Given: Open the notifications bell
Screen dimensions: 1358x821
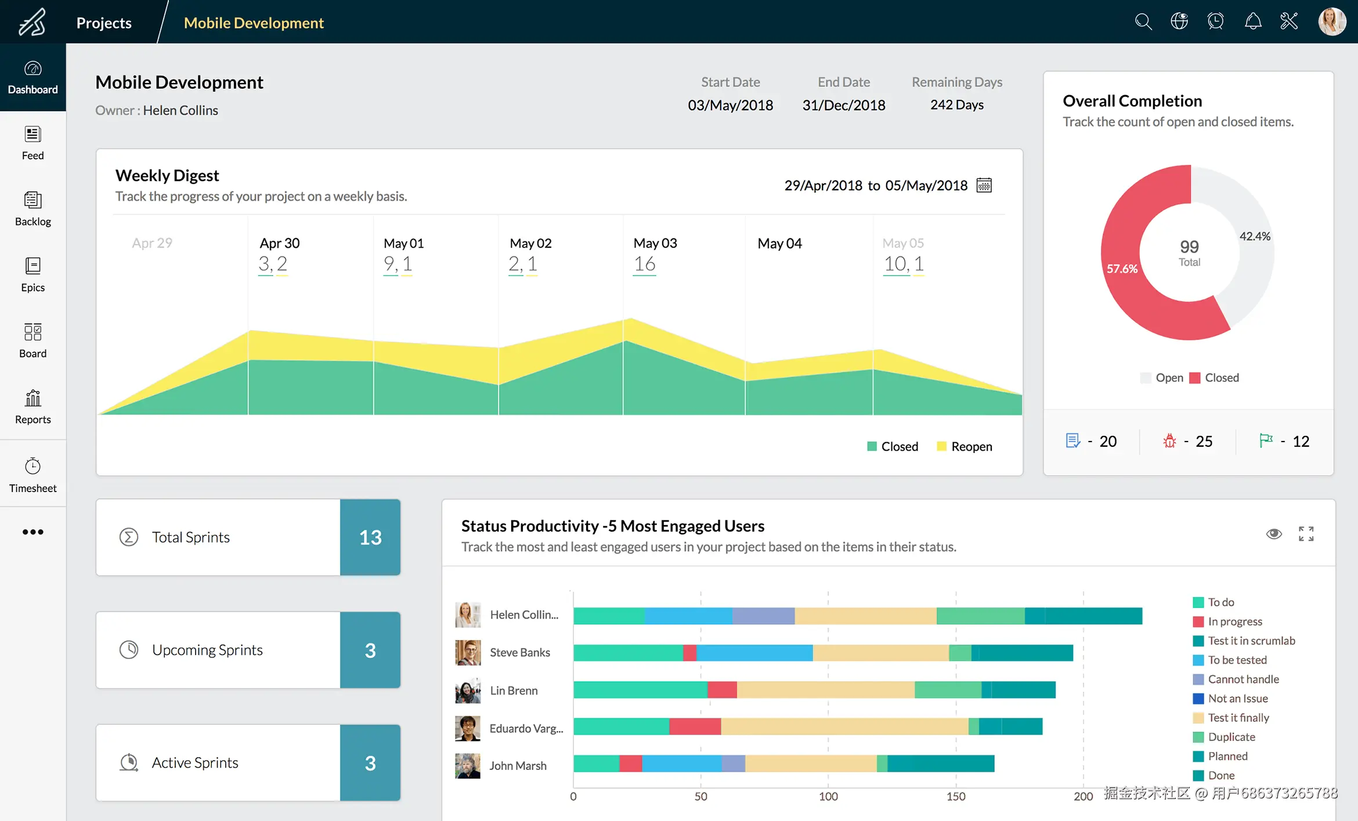Looking at the screenshot, I should (1253, 22).
